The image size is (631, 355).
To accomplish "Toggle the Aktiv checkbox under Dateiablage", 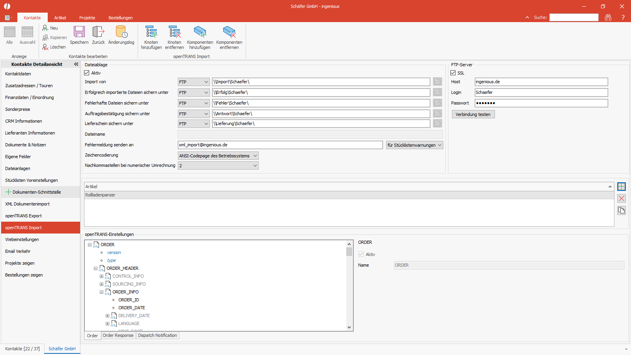I will 87,73.
